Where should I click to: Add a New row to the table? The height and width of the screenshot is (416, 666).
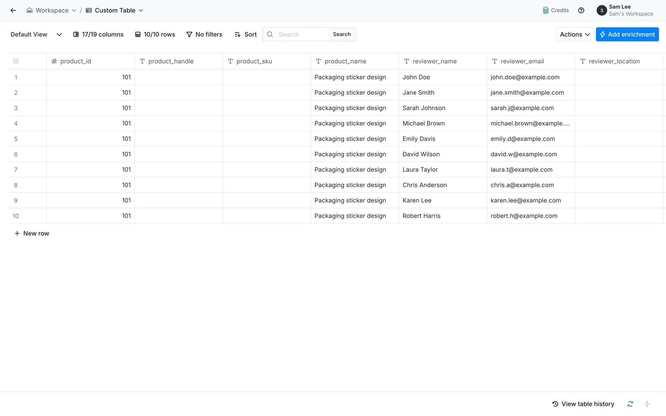[32, 233]
